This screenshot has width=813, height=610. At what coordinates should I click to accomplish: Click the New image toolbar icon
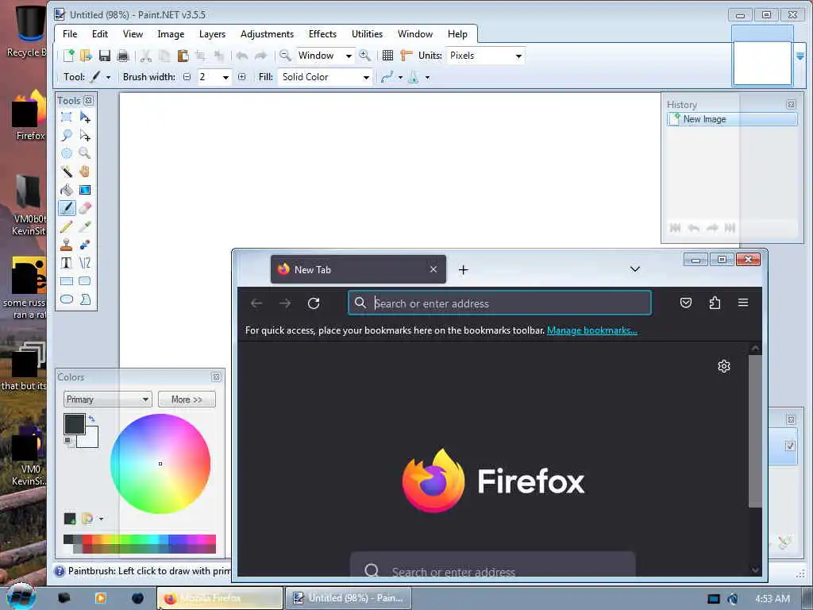[68, 56]
